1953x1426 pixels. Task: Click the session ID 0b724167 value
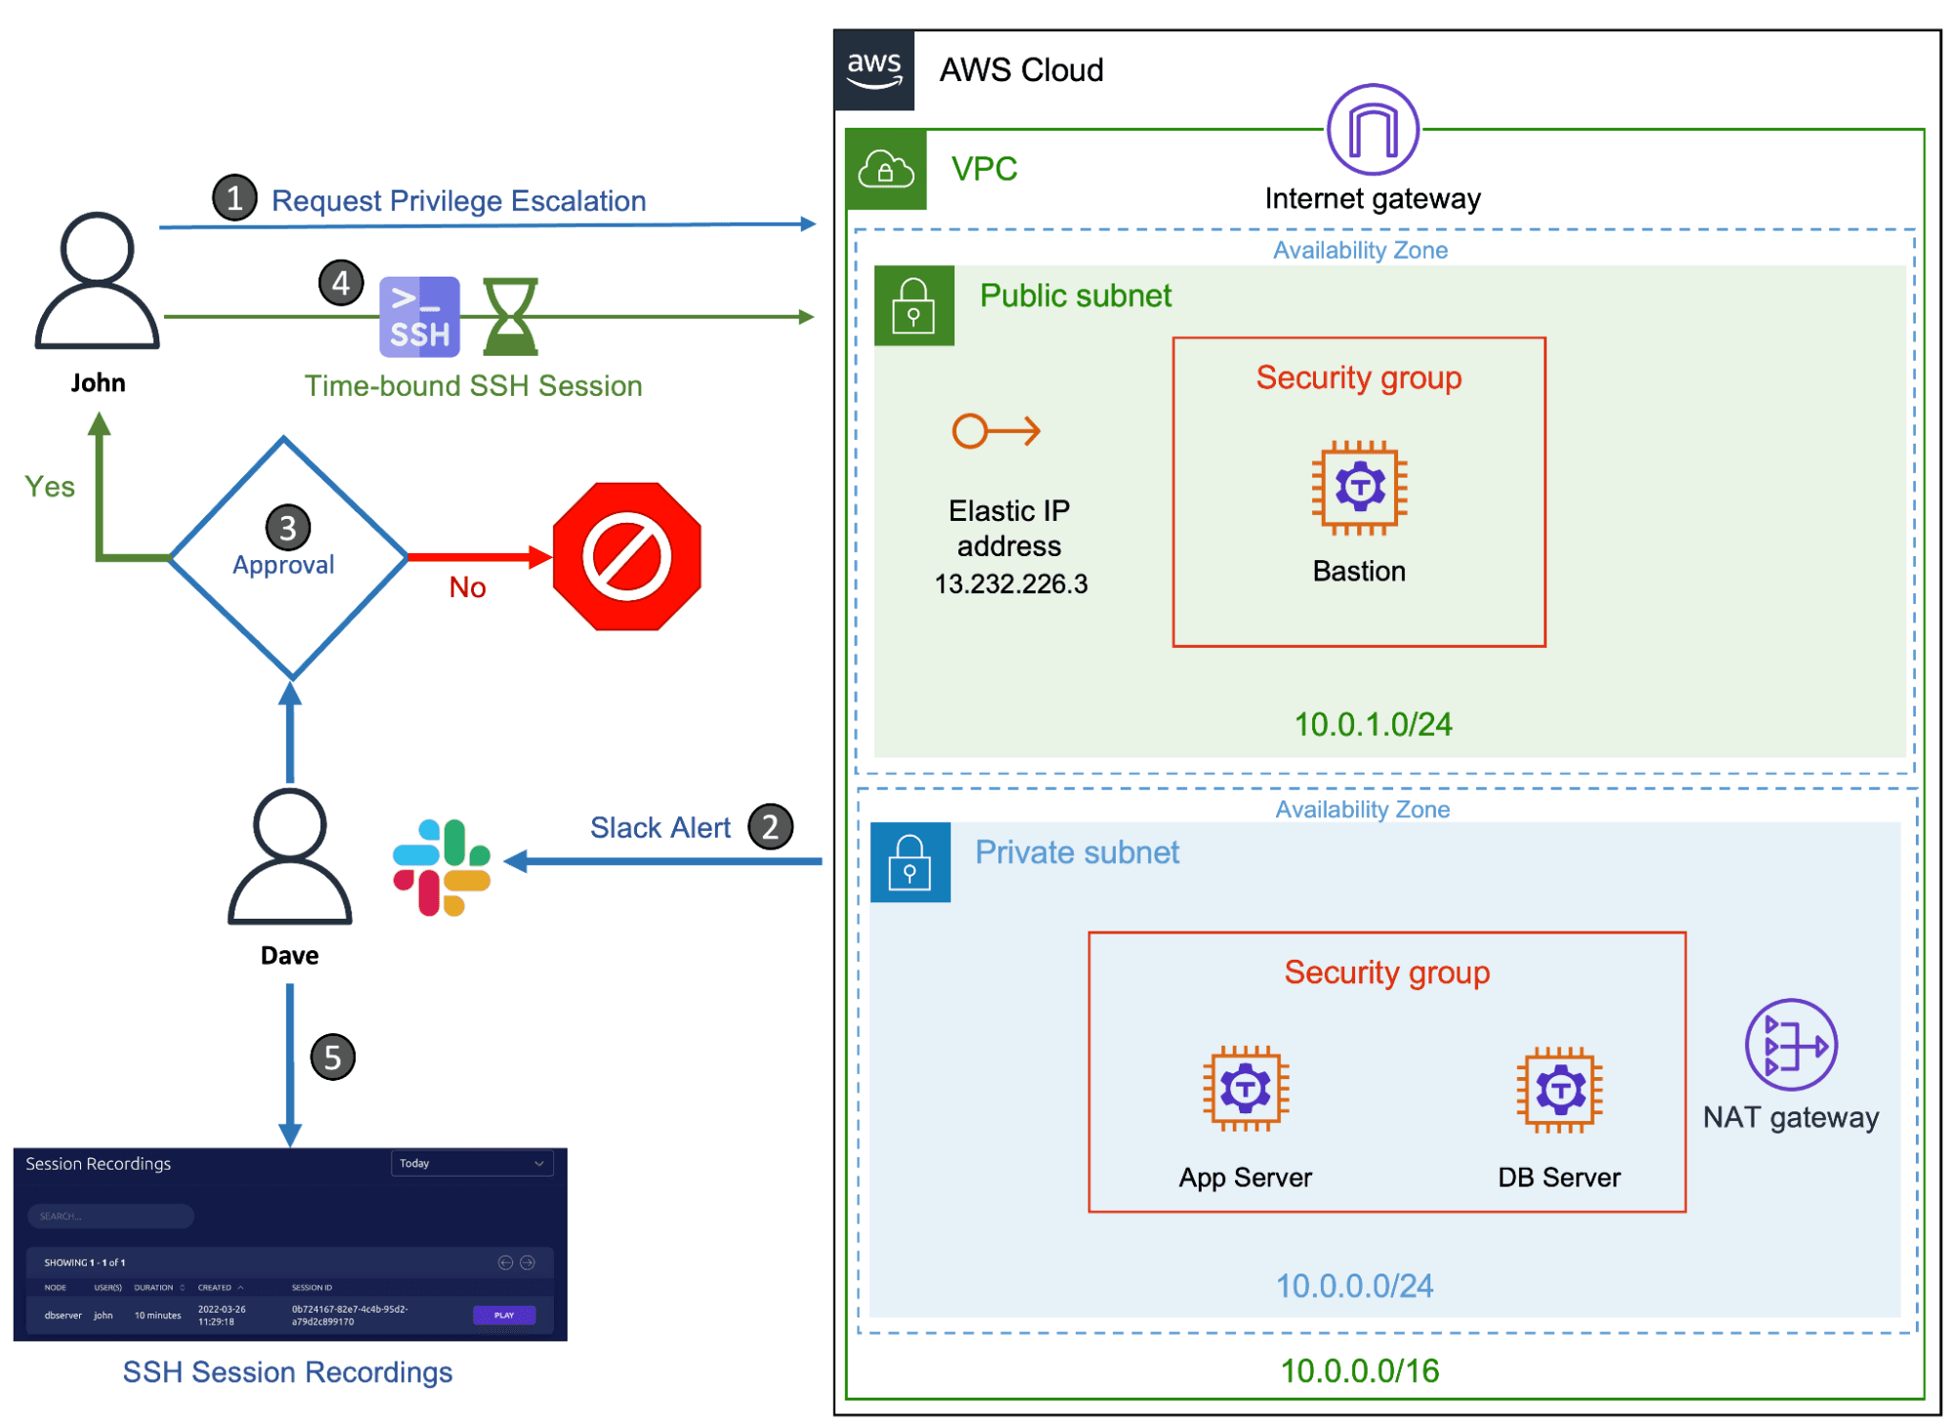(350, 1316)
